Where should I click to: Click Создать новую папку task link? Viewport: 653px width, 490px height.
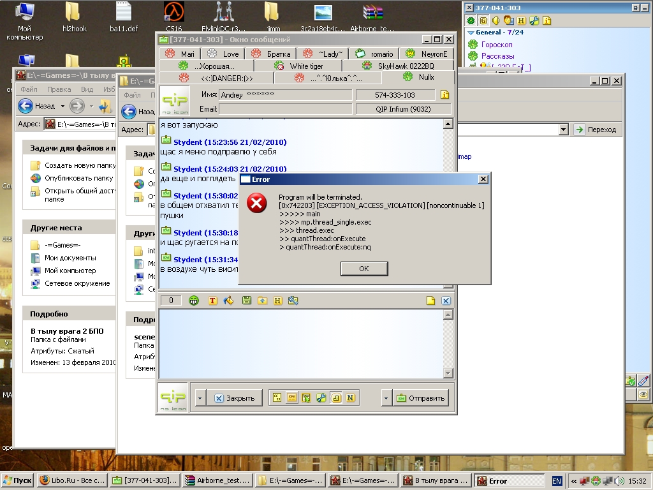tap(80, 165)
